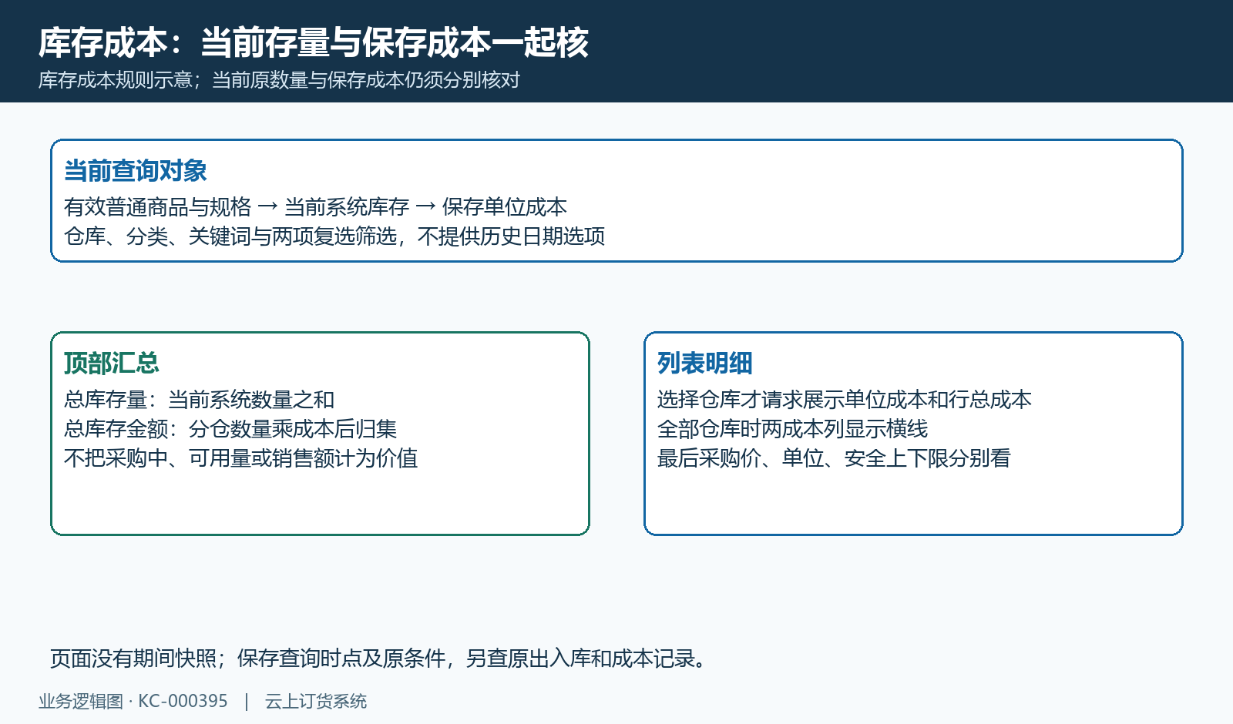Click the line '不把采购中、可用量或销售额计为价值'
This screenshot has width=1233, height=724.
241,458
